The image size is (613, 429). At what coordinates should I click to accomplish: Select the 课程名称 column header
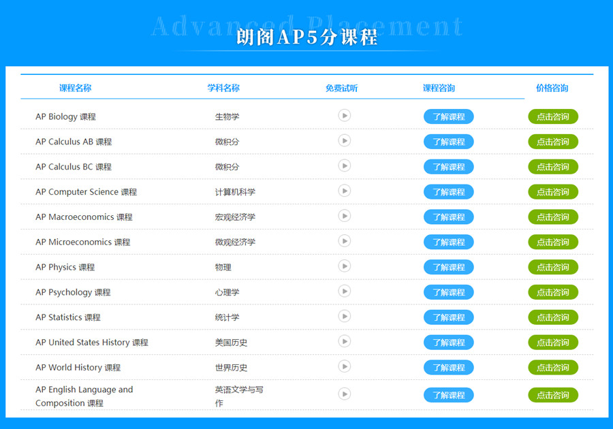(x=75, y=88)
